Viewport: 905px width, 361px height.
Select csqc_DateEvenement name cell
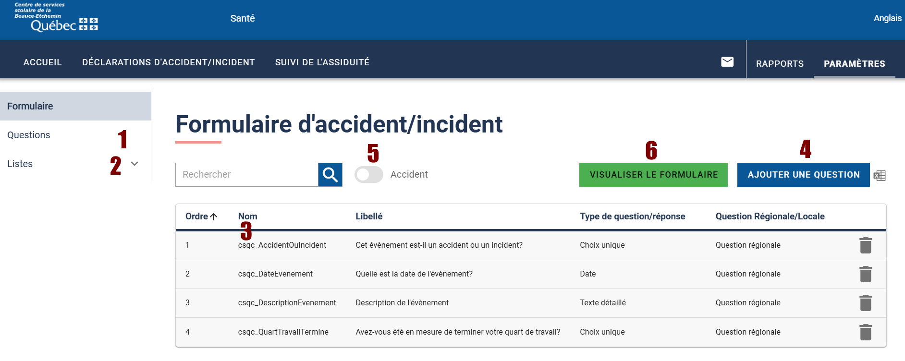(275, 274)
